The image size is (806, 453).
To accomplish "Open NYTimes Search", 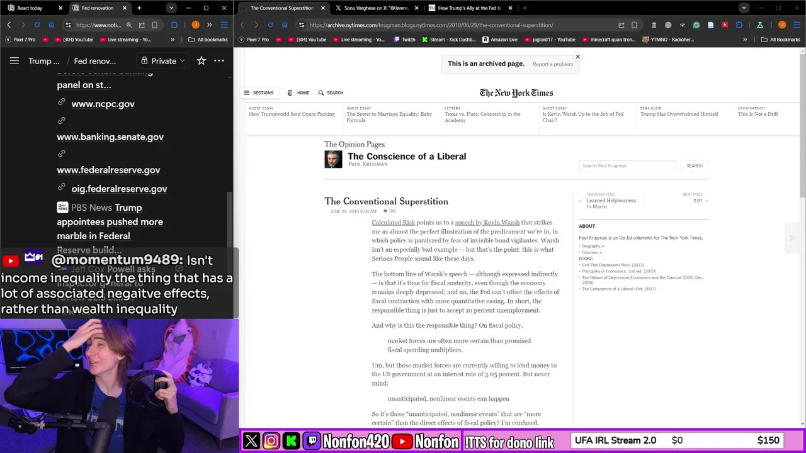I will [331, 92].
